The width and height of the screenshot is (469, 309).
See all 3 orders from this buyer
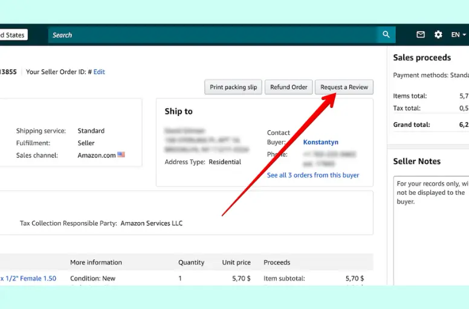coord(312,175)
